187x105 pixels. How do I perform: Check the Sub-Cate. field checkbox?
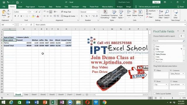154,60
